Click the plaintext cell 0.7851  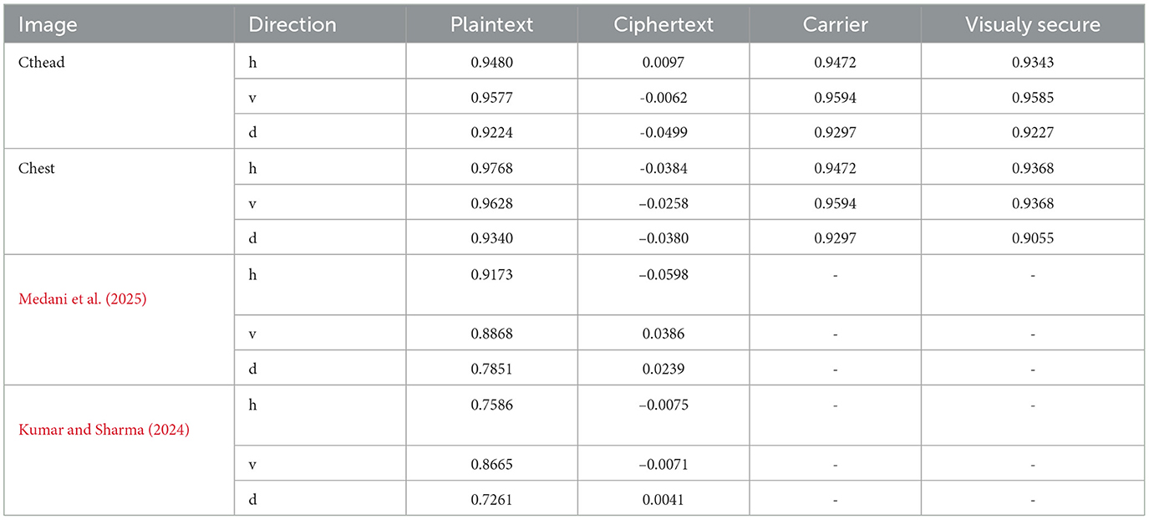point(491,369)
